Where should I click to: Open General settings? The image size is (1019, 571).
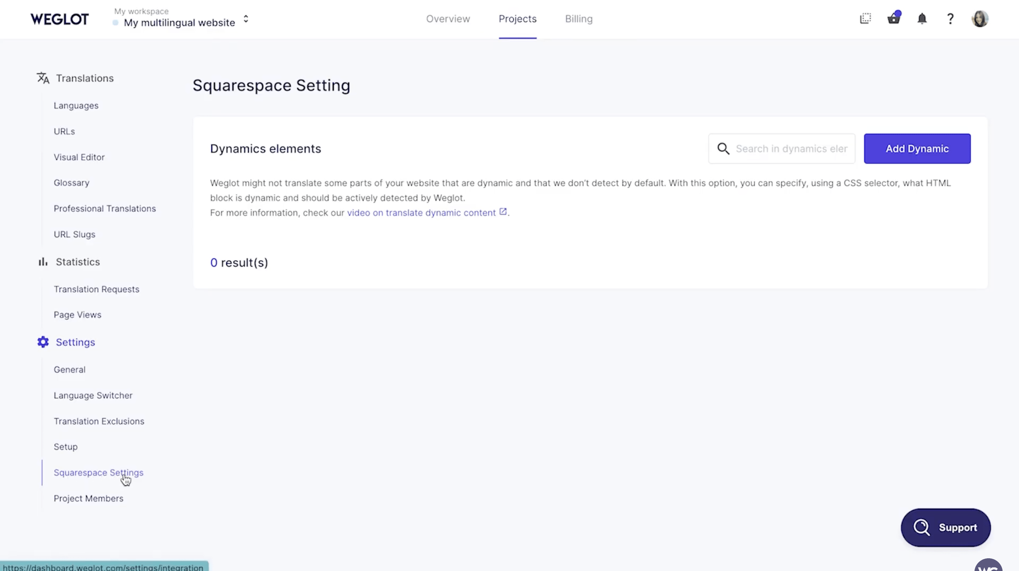[x=70, y=370]
